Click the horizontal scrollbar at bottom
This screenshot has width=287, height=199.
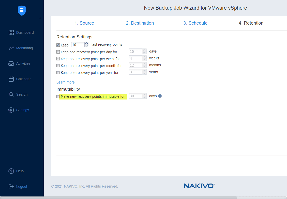point(119,198)
